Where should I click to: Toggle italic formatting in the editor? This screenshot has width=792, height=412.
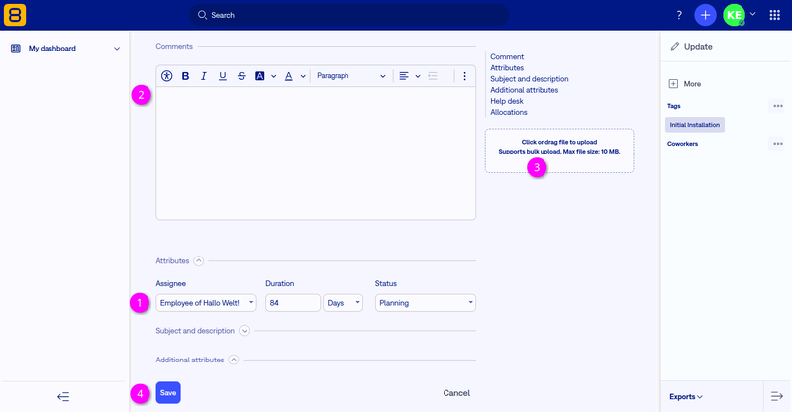pyautogui.click(x=204, y=76)
